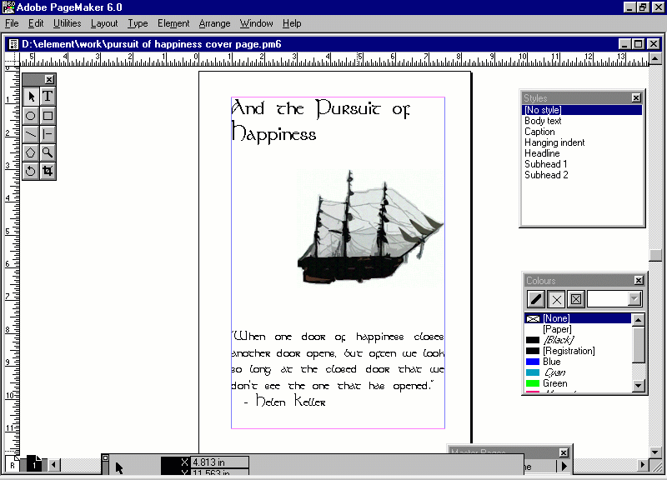Open the Element menu

[173, 23]
